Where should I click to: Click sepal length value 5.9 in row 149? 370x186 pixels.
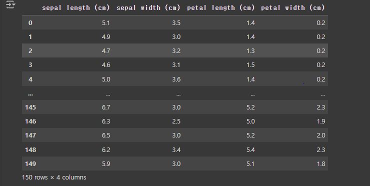click(106, 164)
